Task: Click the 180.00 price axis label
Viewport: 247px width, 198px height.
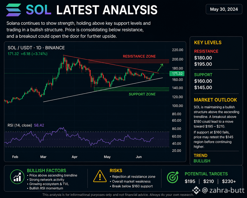Action: pos(177,68)
